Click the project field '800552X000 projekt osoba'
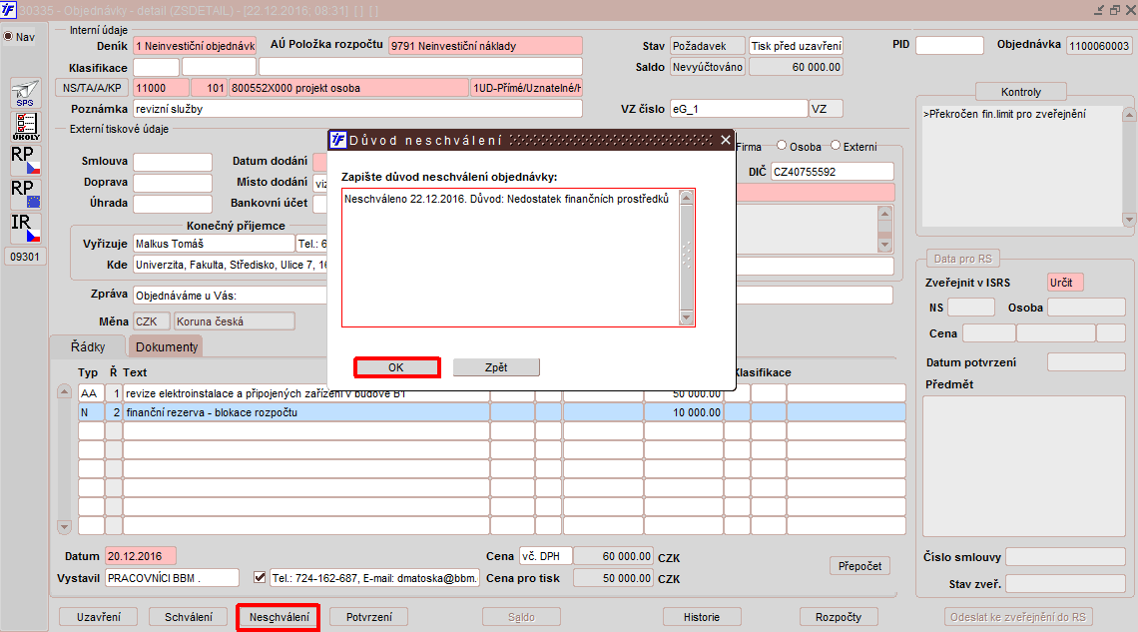Viewport: 1138px width, 632px height. click(349, 88)
